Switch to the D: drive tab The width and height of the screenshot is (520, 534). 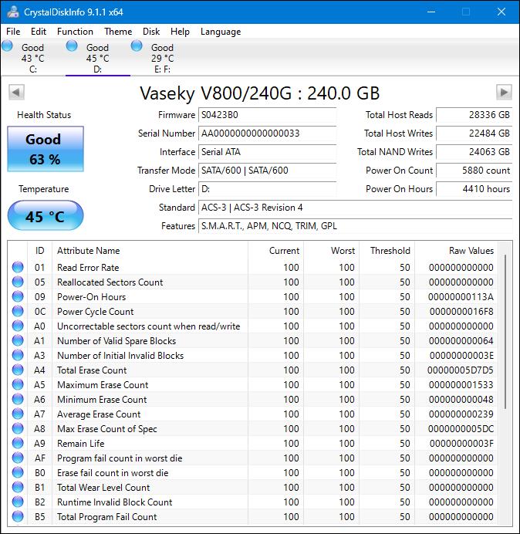click(x=97, y=58)
